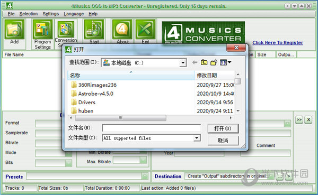Sort by the 修改日期 column header

tap(214, 76)
